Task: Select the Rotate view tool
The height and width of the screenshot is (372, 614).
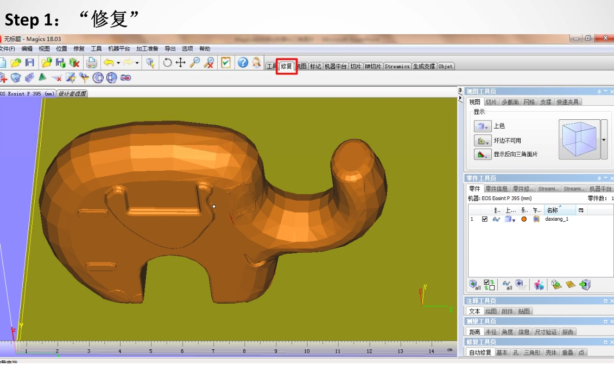Action: 167,63
